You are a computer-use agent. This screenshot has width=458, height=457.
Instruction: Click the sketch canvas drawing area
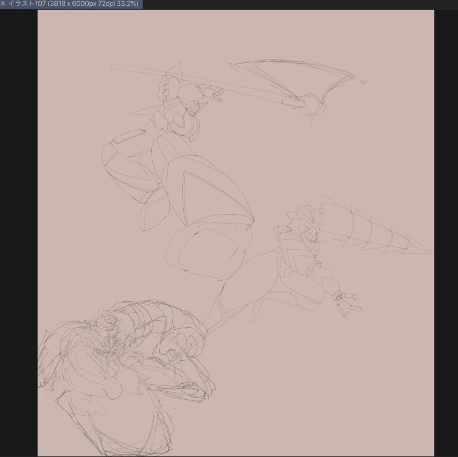click(236, 233)
